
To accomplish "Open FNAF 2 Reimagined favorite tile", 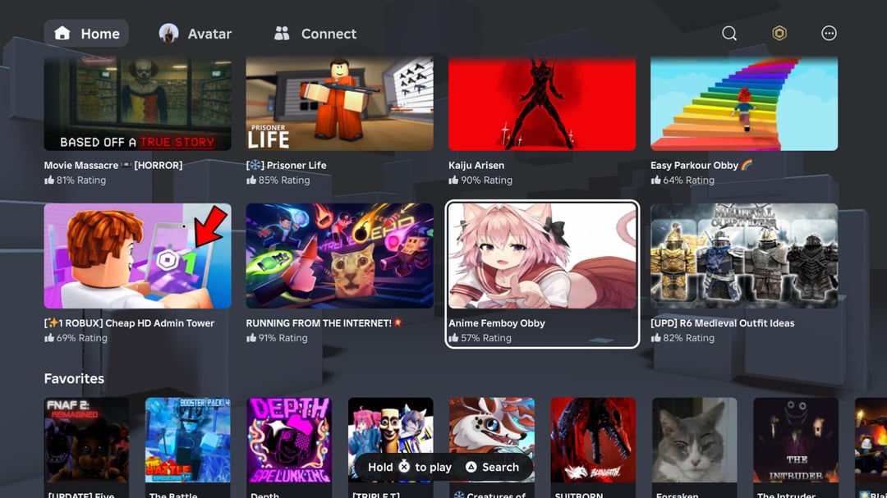I will 86,441.
